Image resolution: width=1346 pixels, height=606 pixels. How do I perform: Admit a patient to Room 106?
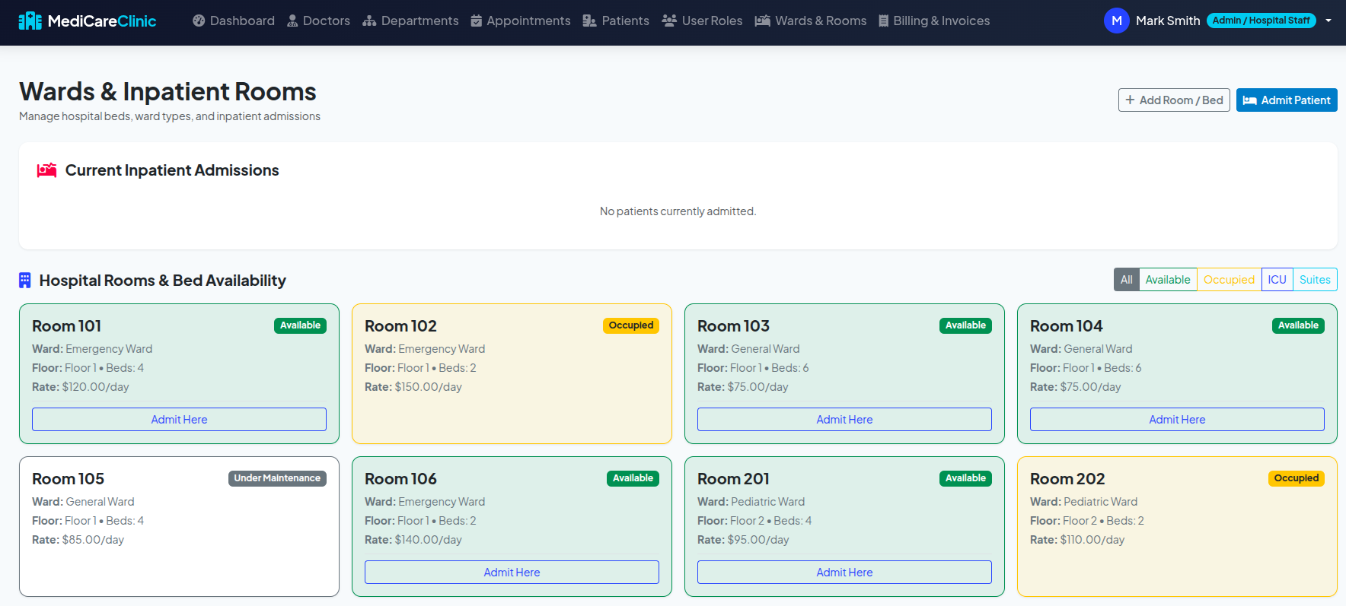point(512,573)
